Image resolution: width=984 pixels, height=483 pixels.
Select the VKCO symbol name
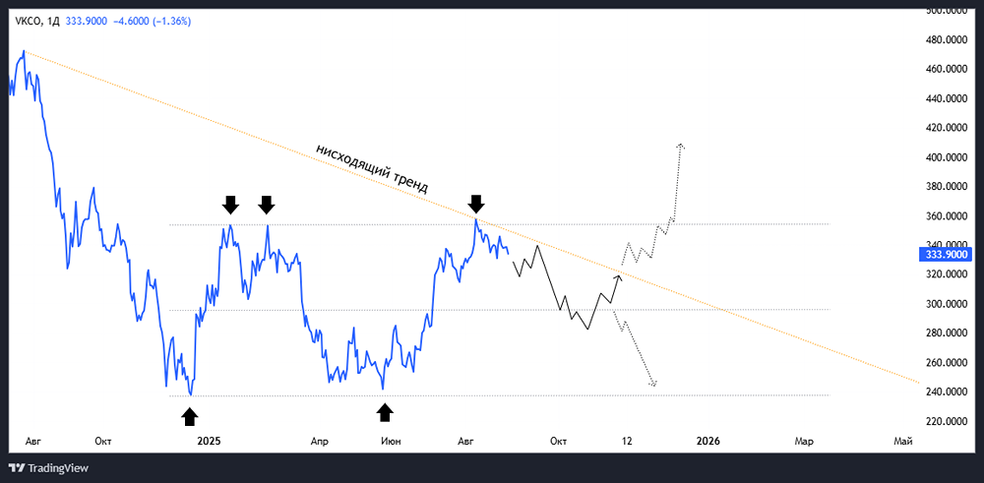pyautogui.click(x=27, y=22)
